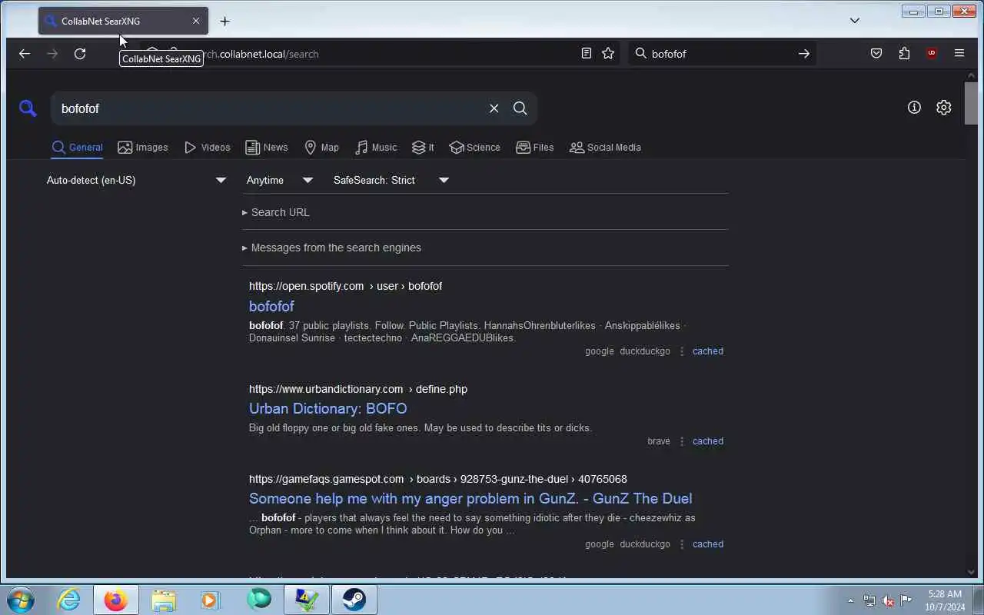
Task: Switch to Music category
Action: pos(376,148)
